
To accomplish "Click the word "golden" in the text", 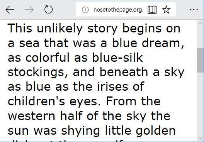I will 156,131.
